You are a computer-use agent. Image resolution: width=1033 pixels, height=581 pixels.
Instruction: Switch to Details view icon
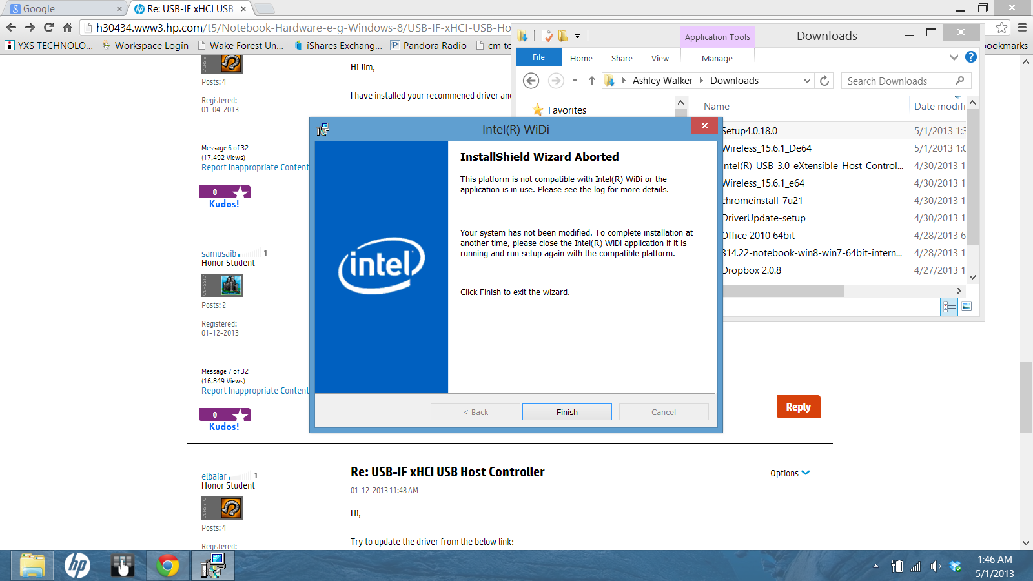[x=949, y=307]
